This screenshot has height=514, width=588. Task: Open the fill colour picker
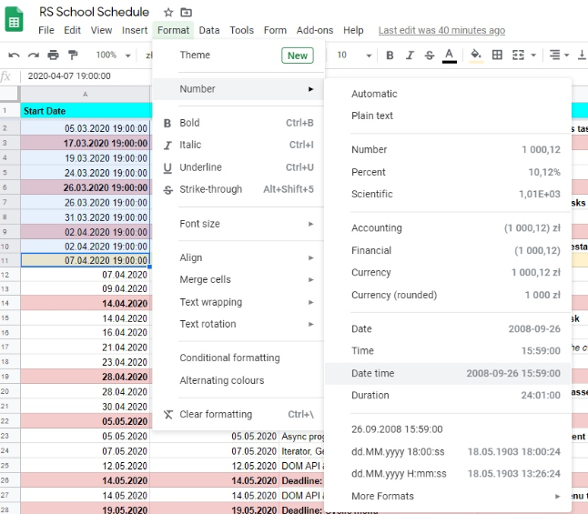click(x=476, y=55)
